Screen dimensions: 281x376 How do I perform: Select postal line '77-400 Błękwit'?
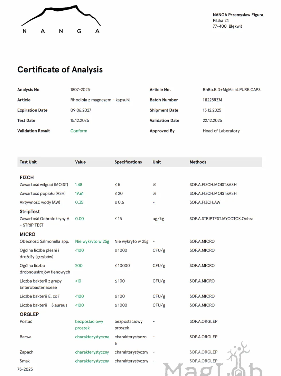227,26
